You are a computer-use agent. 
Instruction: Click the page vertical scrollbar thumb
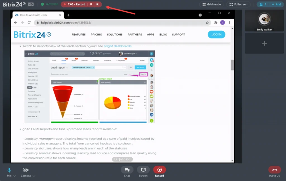coord(232,65)
